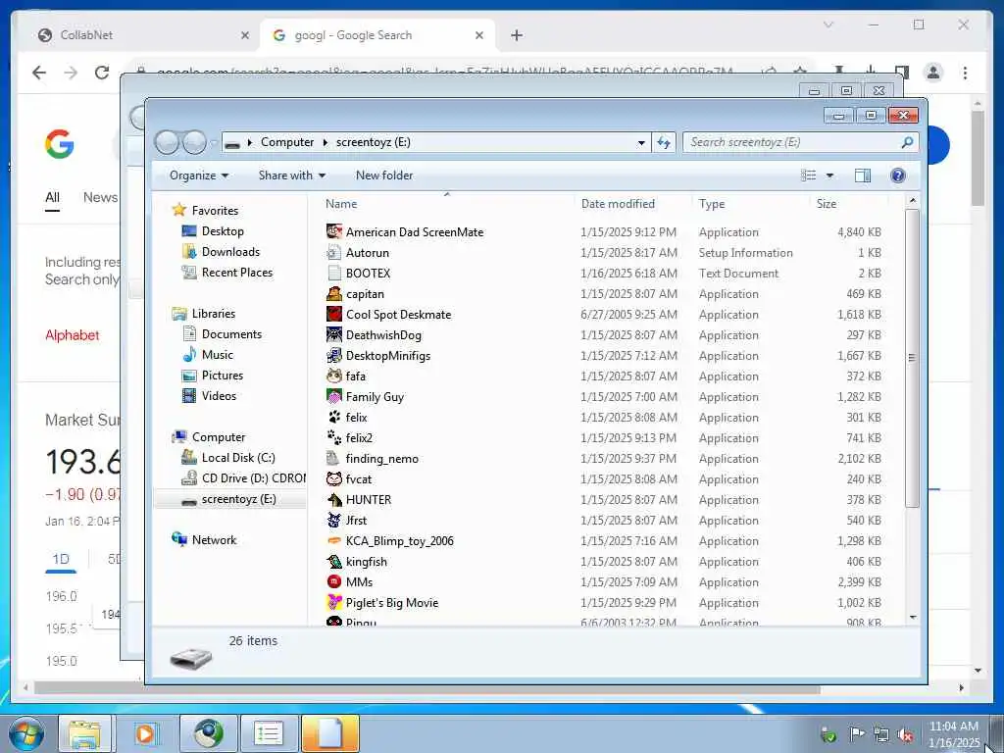Select Local Disk (C:) in the navigation pane
The height and width of the screenshot is (753, 1004).
238,458
